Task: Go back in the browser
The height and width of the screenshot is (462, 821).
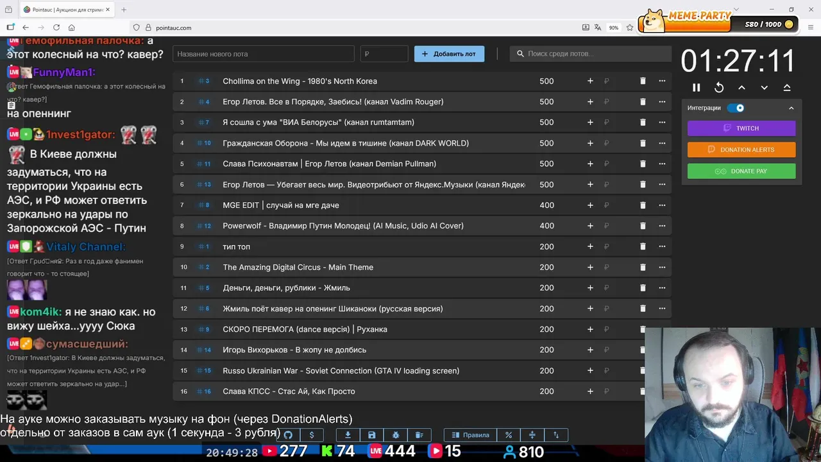Action: (26, 28)
